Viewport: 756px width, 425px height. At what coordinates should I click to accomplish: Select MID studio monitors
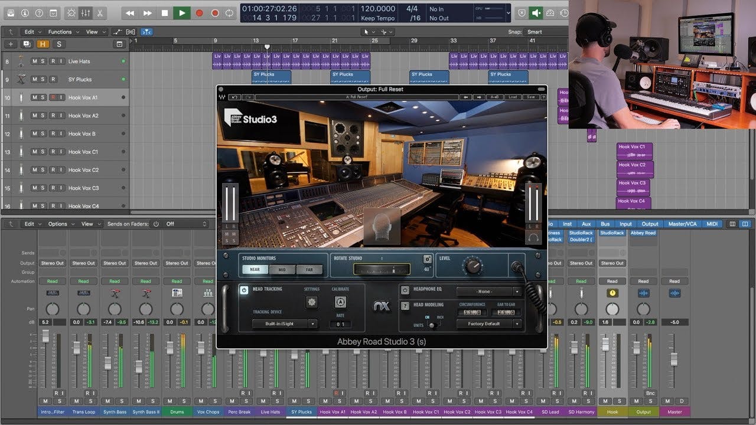click(x=282, y=269)
